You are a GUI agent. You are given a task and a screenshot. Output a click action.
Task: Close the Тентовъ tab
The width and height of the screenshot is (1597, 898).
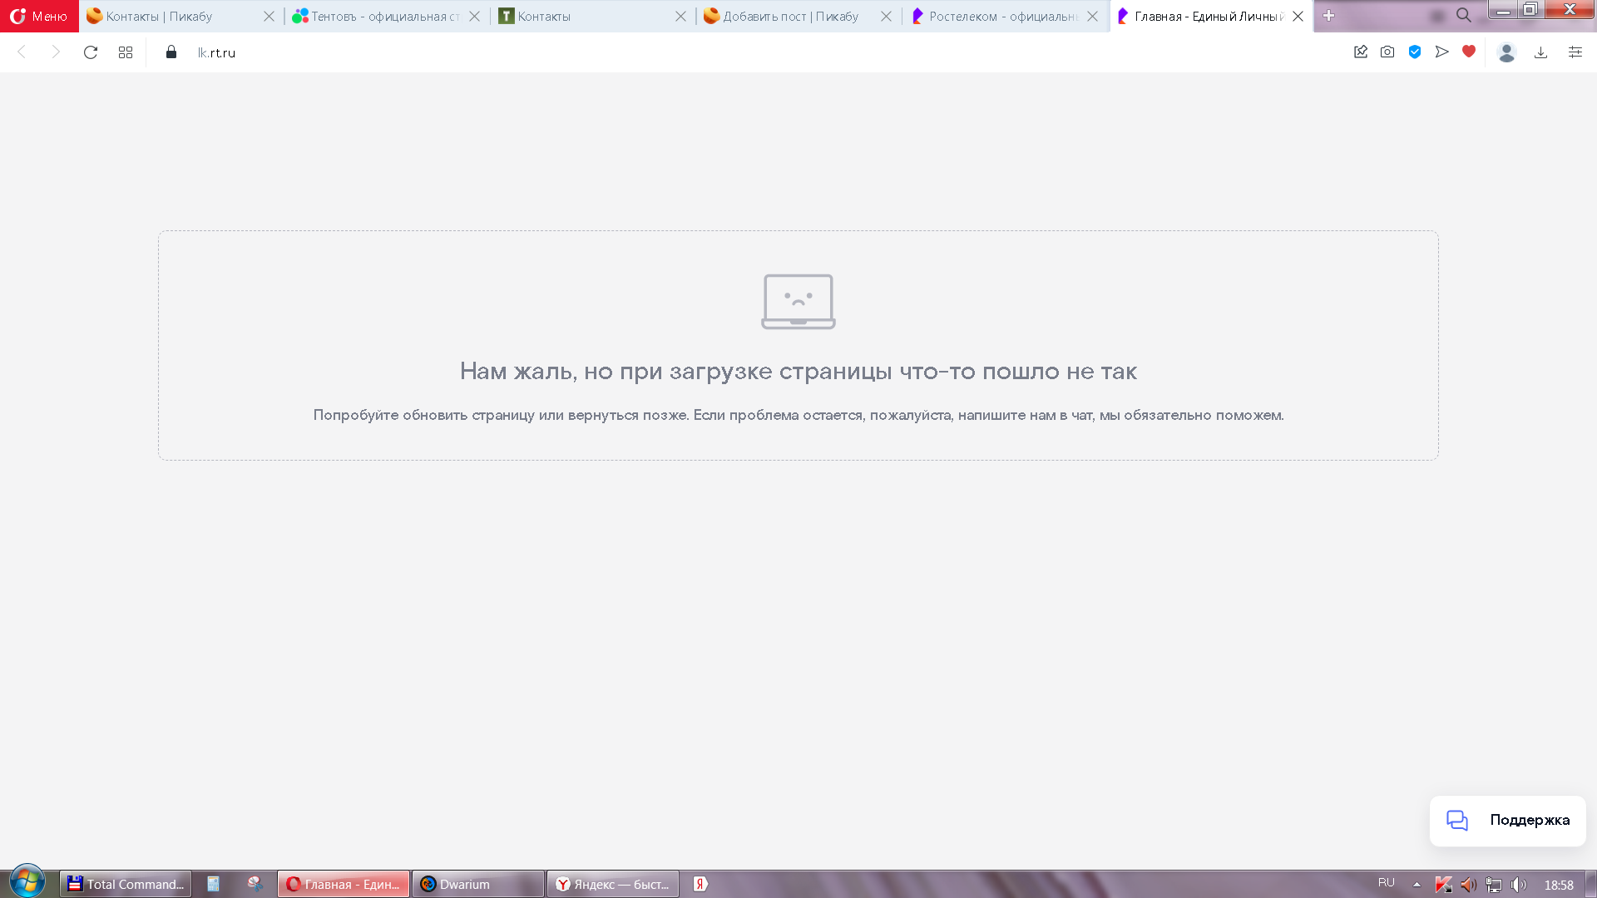474,16
